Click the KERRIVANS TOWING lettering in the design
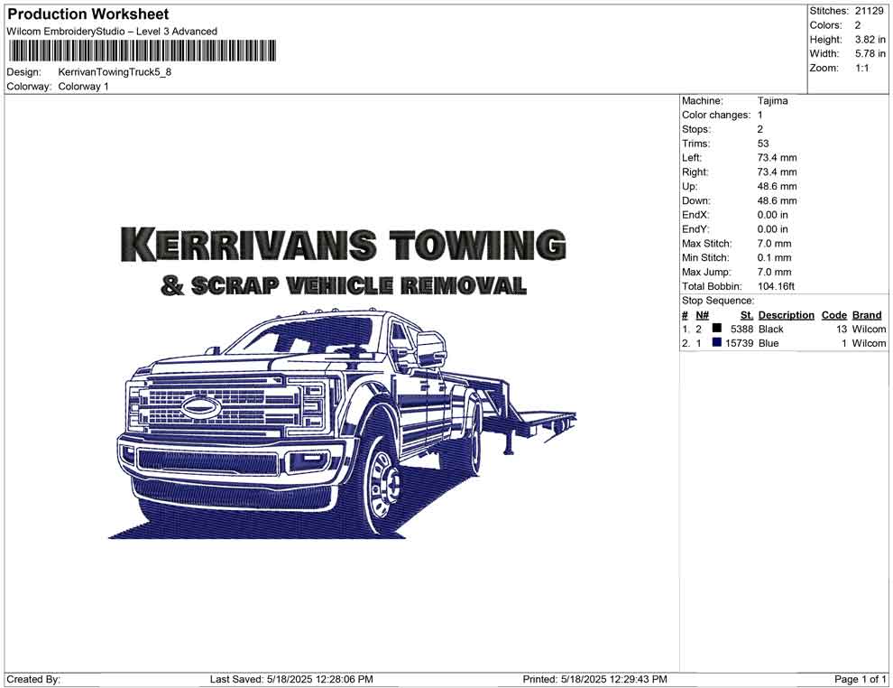The image size is (893, 688). (x=344, y=245)
